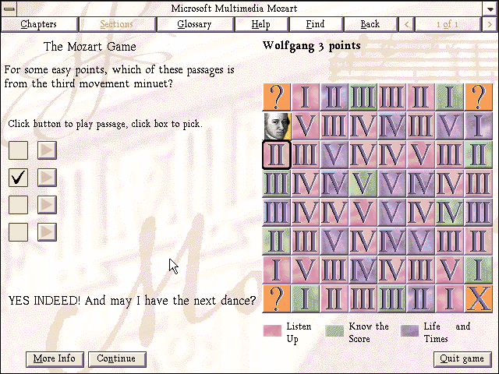Click the orange question mark tile in the board's top-left corner
Image resolution: width=499 pixels, height=374 pixels.
(277, 97)
